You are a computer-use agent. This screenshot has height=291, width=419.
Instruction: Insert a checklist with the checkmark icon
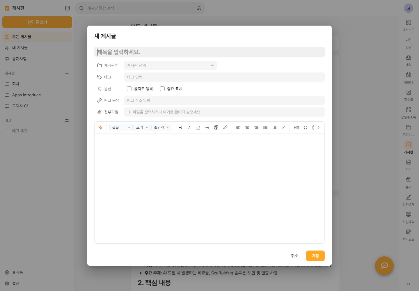(x=283, y=127)
